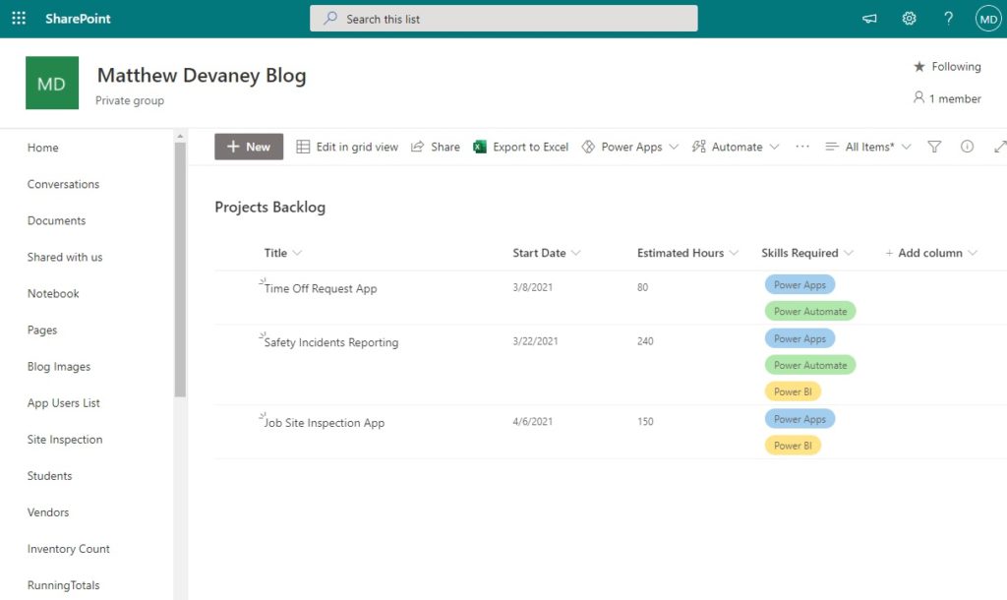The height and width of the screenshot is (600, 1007).
Task: Open the MD account avatar menu
Action: click(x=987, y=18)
